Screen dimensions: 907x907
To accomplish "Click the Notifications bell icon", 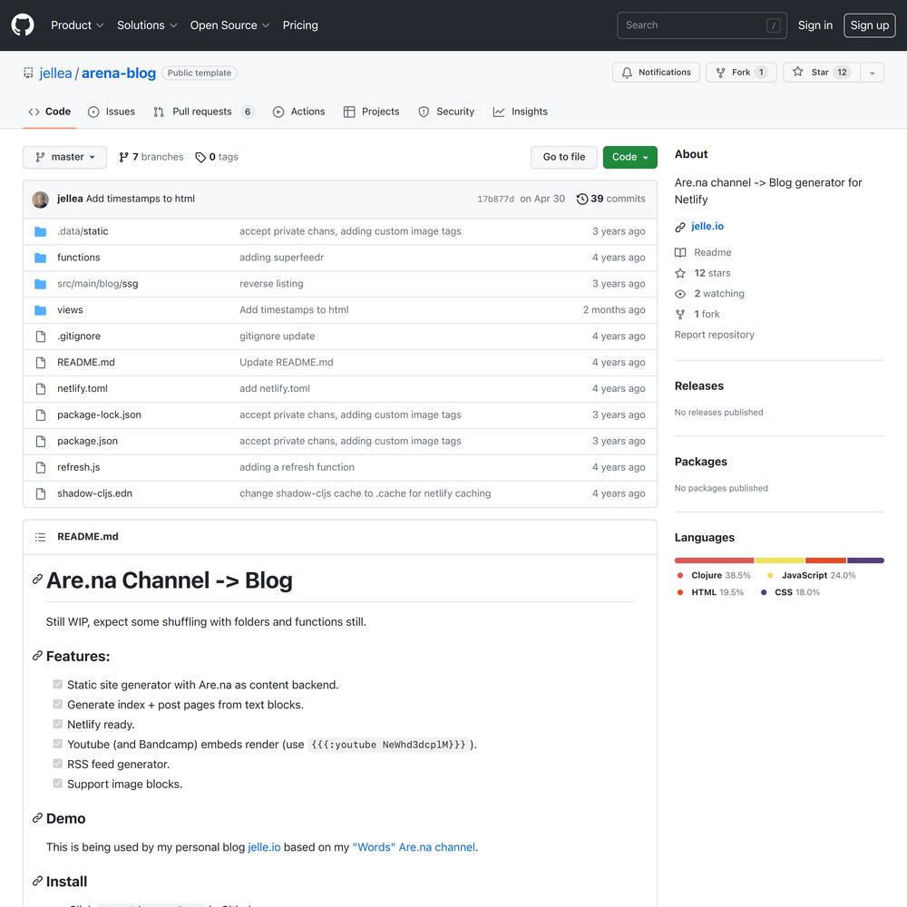I will 627,73.
